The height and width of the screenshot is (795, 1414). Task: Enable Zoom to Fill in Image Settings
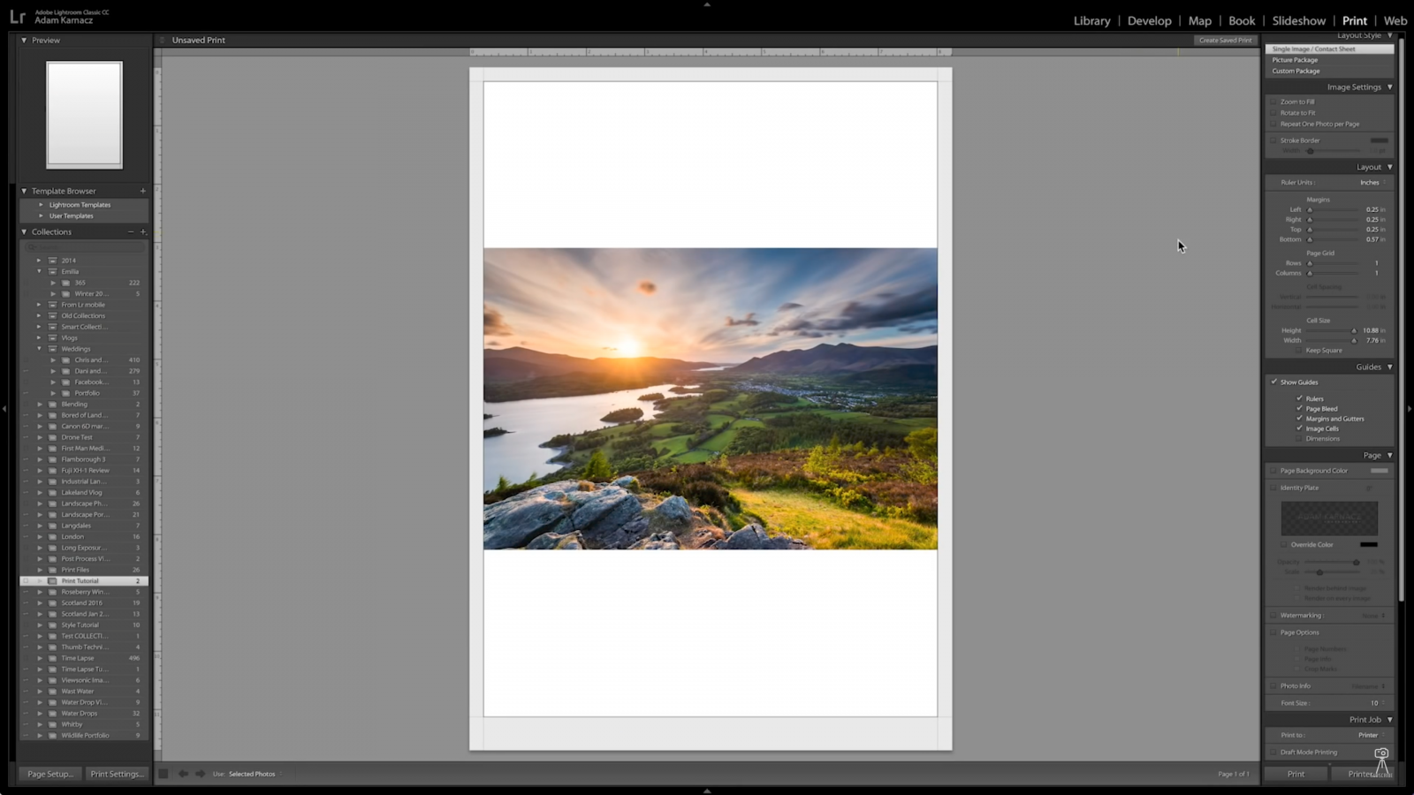tap(1273, 102)
